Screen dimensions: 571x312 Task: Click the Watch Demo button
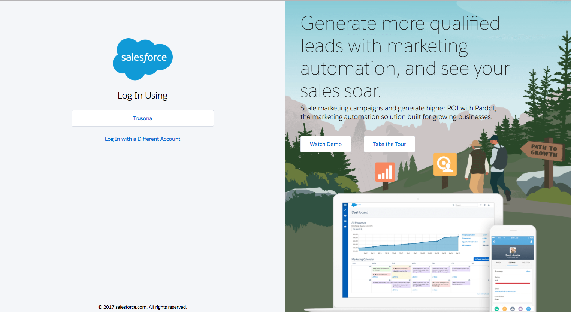(326, 144)
